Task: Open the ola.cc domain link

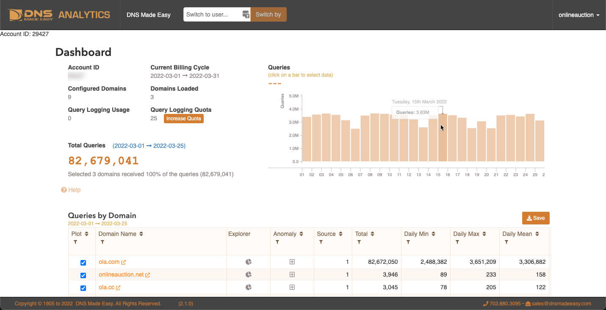Action: point(106,287)
